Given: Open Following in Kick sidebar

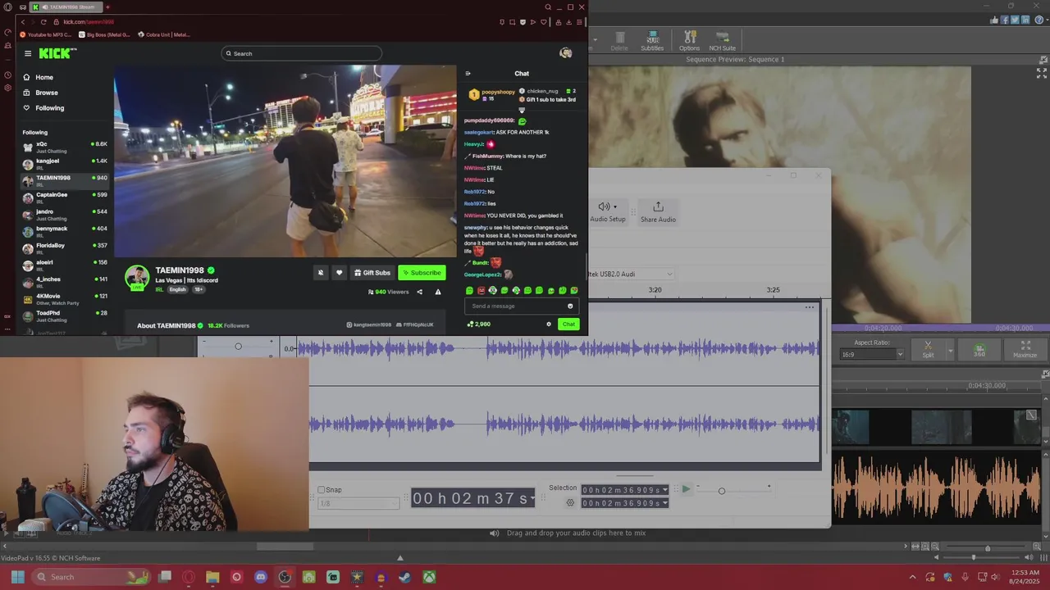Looking at the screenshot, I should [x=43, y=107].
